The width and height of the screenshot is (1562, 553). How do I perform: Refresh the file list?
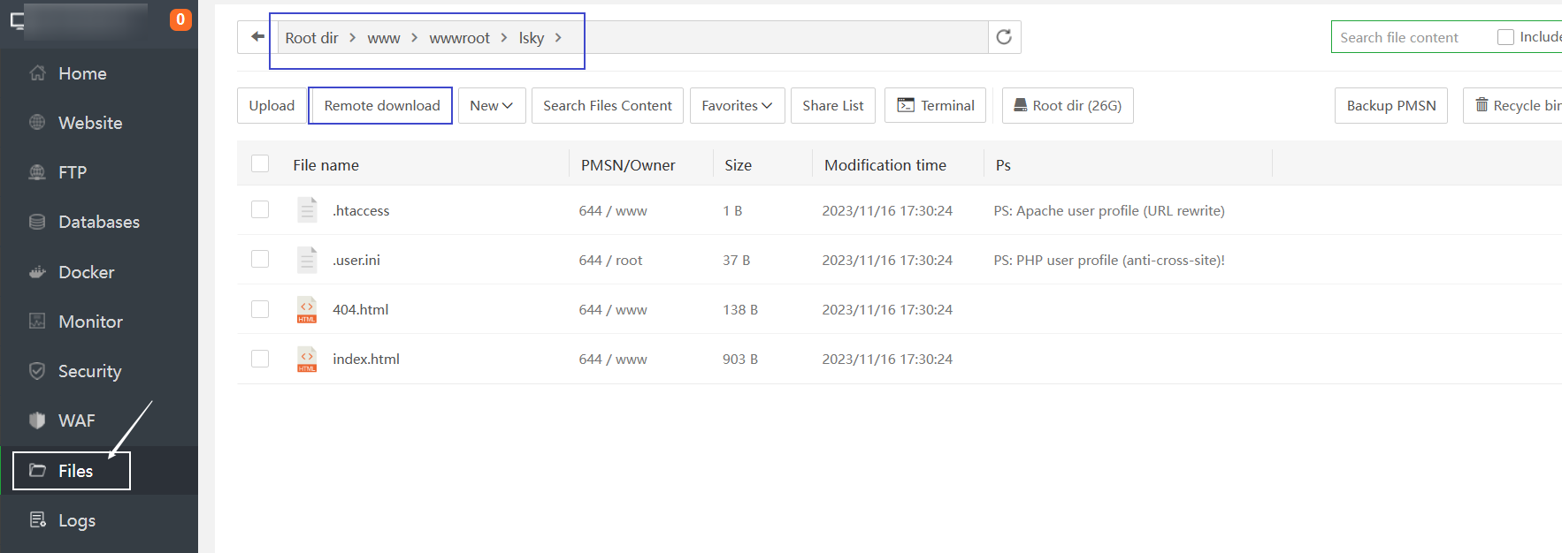(1004, 37)
